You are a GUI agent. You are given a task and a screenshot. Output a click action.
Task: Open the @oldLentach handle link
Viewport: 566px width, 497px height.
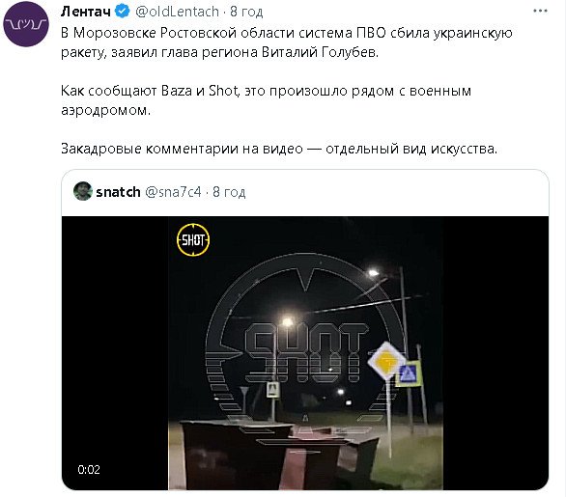177,12
